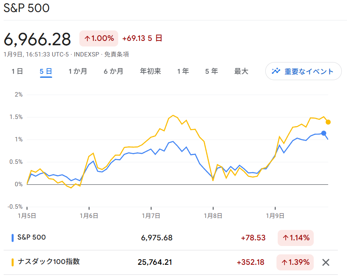
Task: Click the yellow color bar beside ナスダック100指数
Action: pos(13,262)
